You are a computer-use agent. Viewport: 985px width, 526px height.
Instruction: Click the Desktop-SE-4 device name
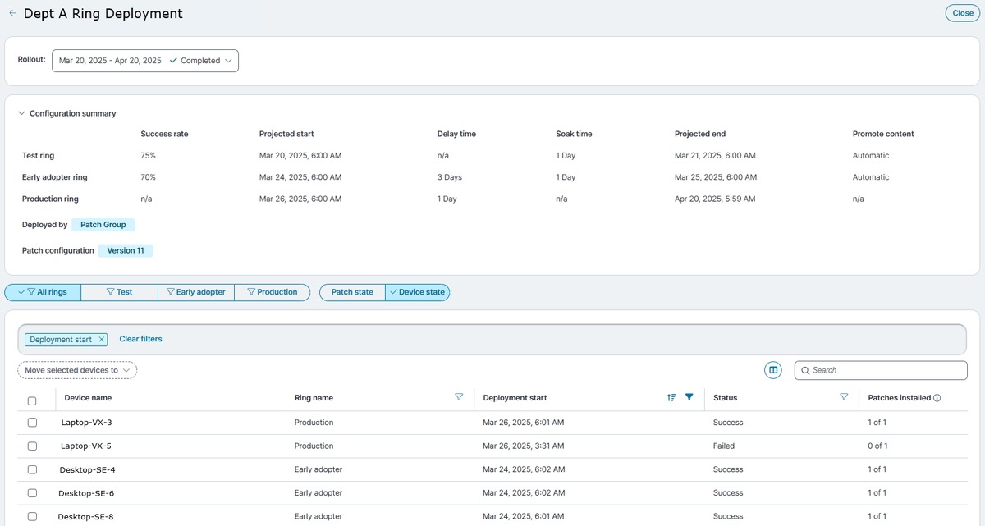point(86,469)
